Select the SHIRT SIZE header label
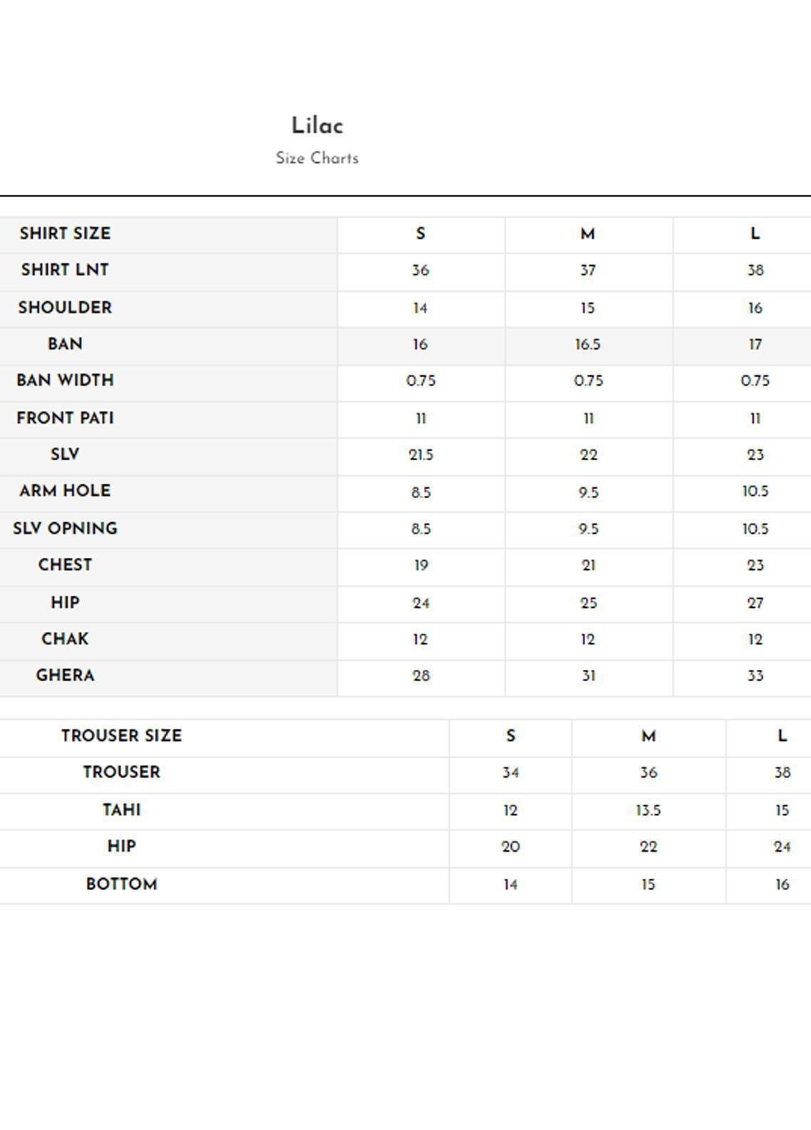This screenshot has width=811, height=1130. (65, 233)
